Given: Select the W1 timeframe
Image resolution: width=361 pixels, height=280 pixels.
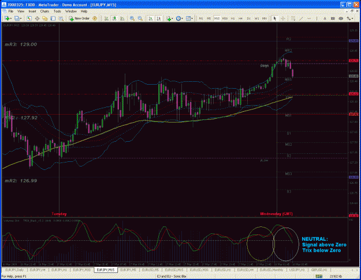Looking at the screenshot, I should [256, 18].
